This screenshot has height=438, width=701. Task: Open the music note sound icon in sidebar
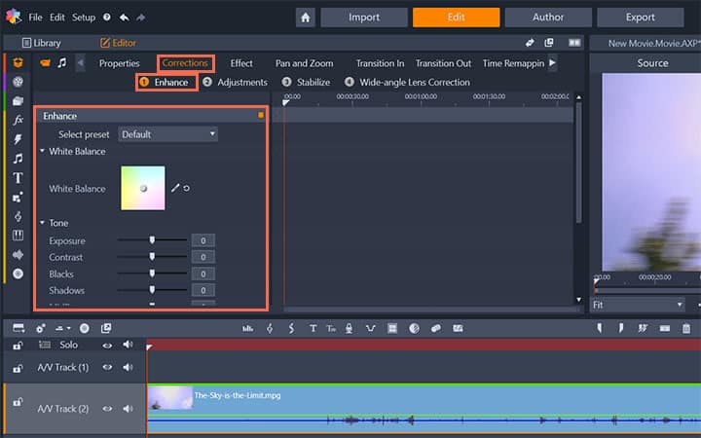pos(18,159)
